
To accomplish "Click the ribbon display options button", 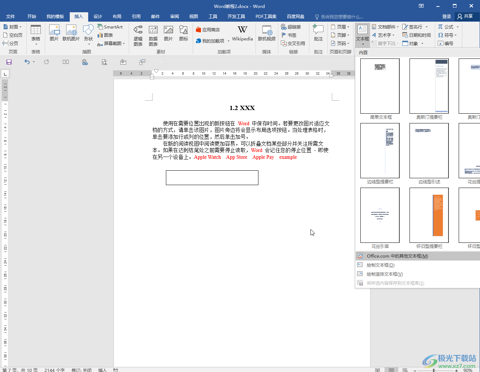I will pos(421,6).
